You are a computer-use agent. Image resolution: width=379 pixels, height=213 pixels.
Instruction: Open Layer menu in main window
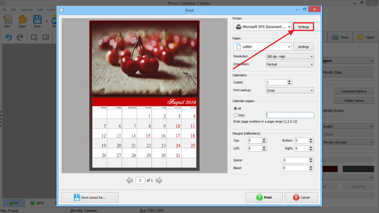click(x=51, y=9)
